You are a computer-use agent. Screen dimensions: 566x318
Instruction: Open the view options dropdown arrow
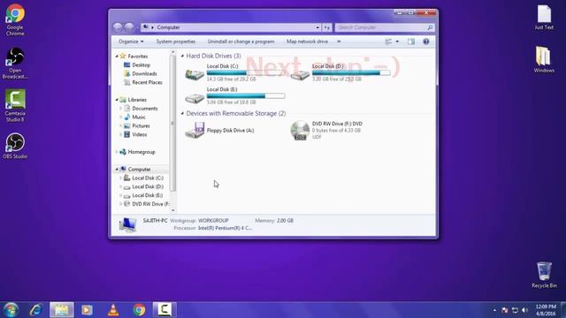point(397,42)
